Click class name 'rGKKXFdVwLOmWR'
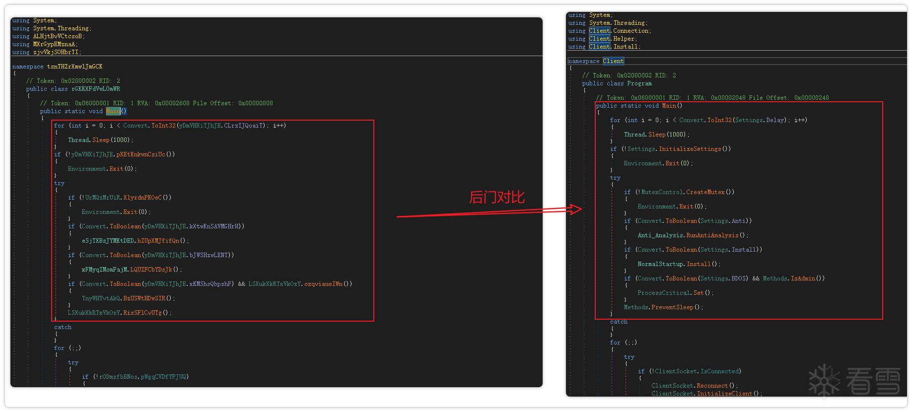Screen dimensions: 912x412 click(x=96, y=89)
